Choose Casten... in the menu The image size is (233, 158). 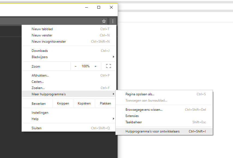tap(69, 82)
